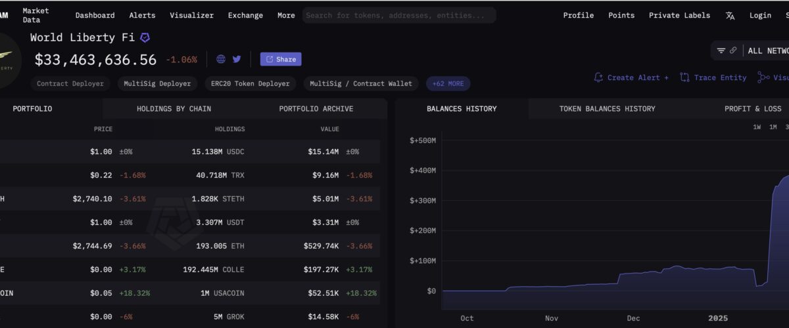Click the network filter lines icon

click(x=721, y=51)
